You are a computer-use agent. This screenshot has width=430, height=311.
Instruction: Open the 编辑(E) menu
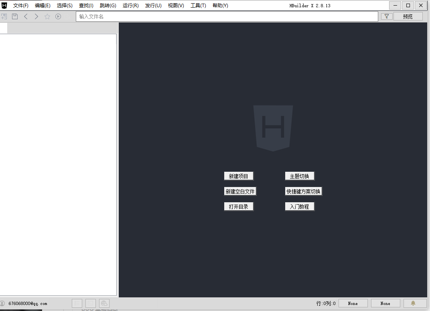43,6
